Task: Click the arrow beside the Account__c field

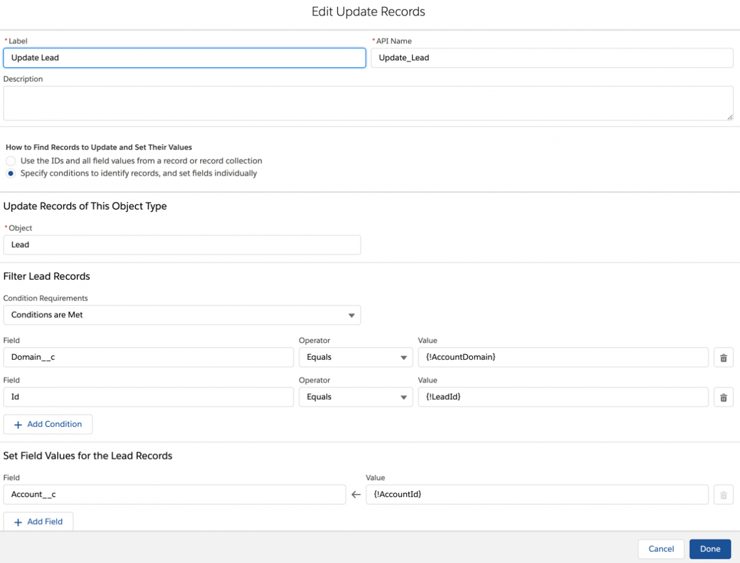Action: (356, 494)
